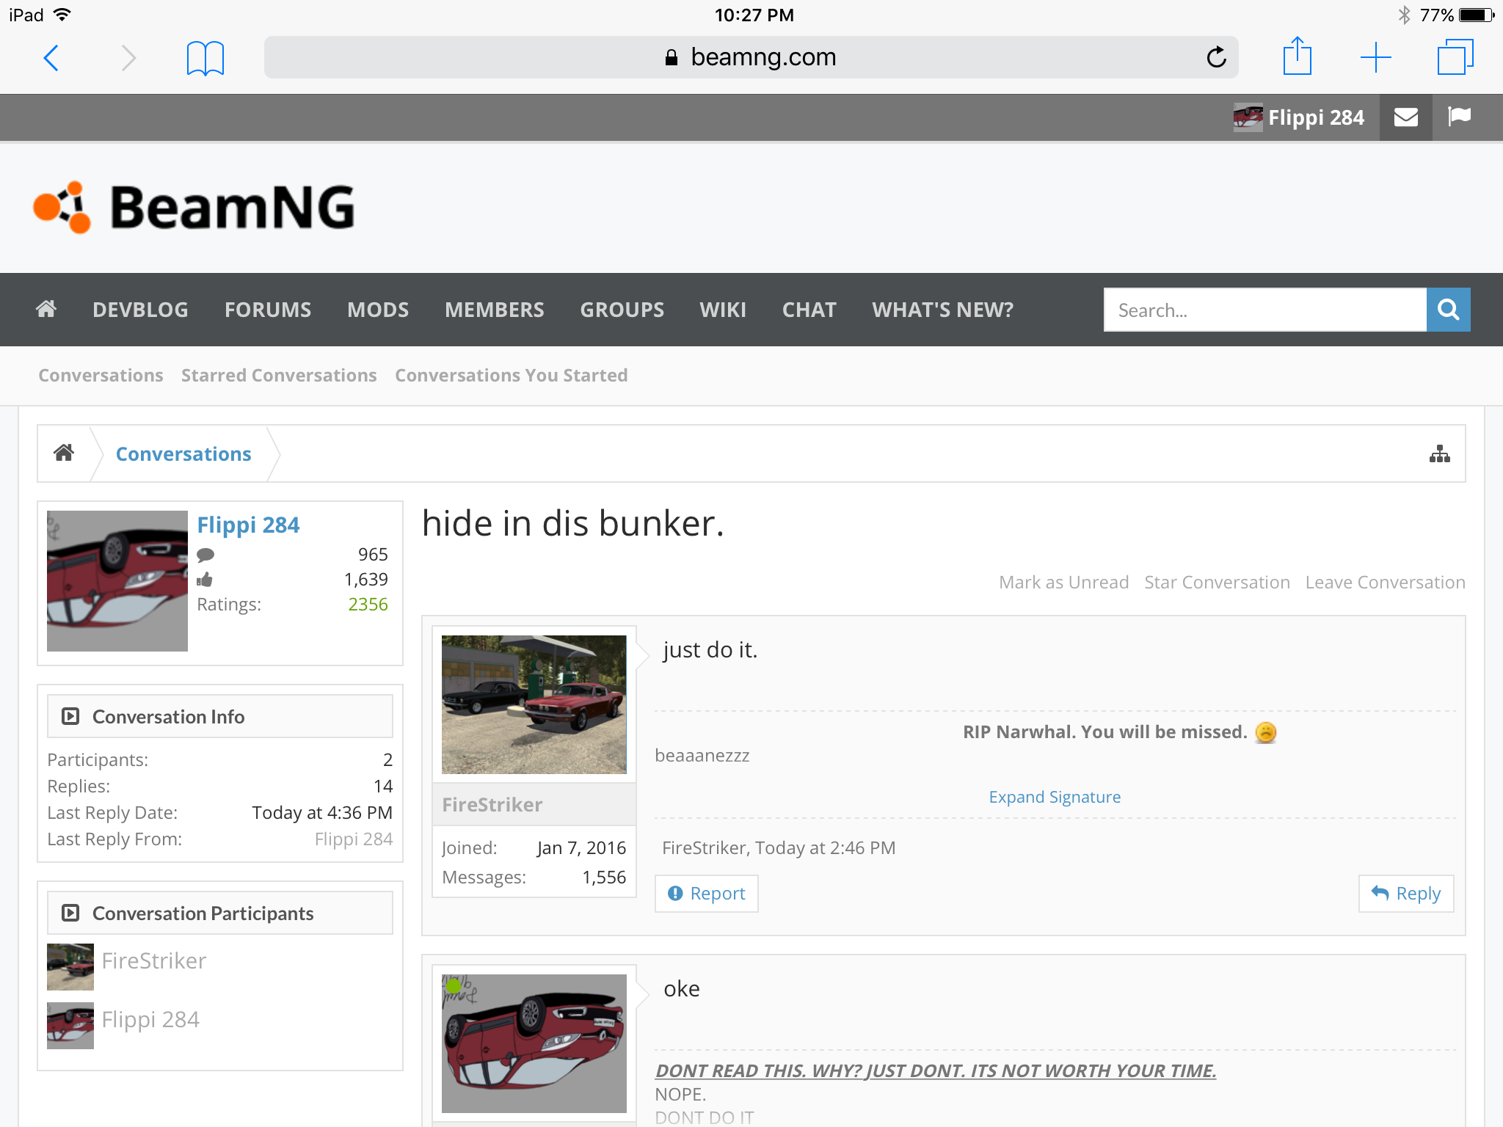The width and height of the screenshot is (1503, 1127).
Task: Reload the beamng.com page
Action: pos(1216,56)
